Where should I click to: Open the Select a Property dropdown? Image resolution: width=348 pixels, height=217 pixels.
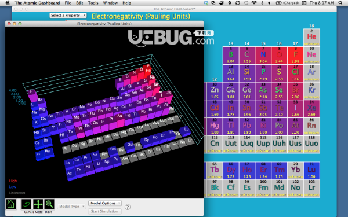coord(68,15)
